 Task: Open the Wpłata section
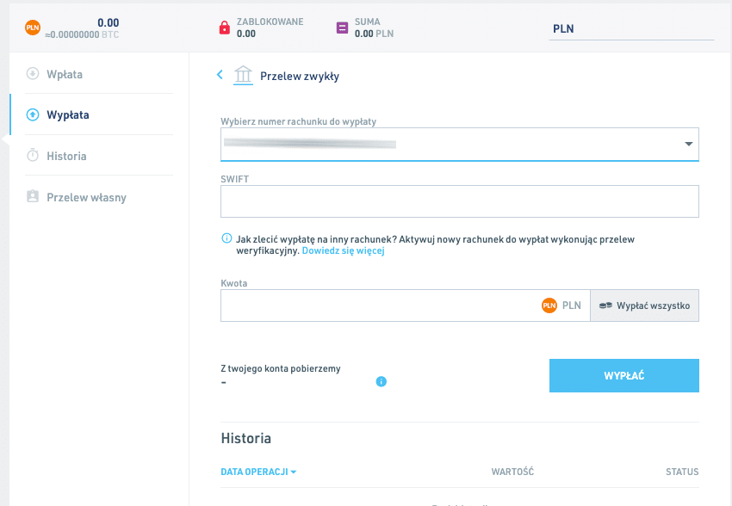point(65,74)
